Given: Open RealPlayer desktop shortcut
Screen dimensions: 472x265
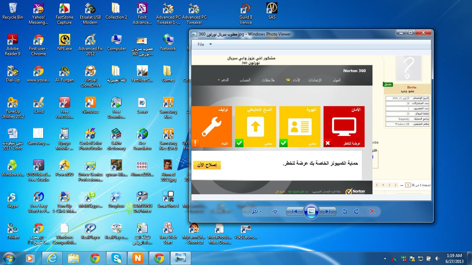Looking at the screenshot, I should [x=91, y=231].
